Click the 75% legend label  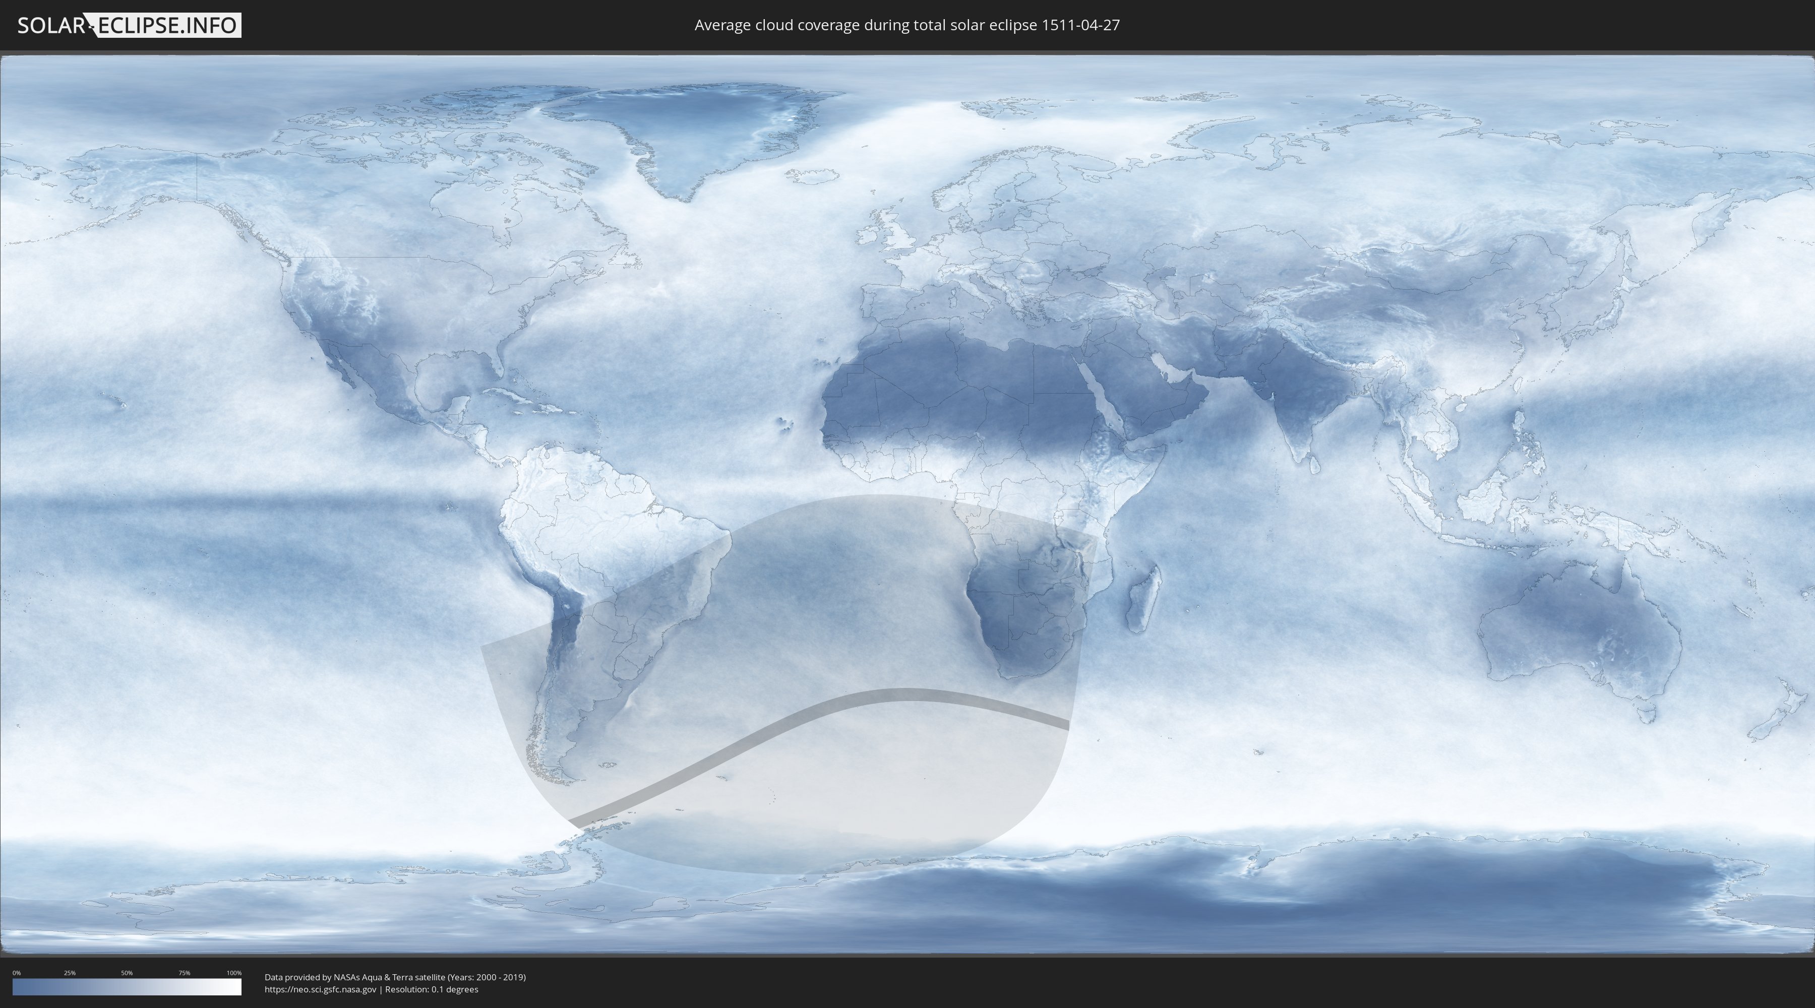coord(184,973)
